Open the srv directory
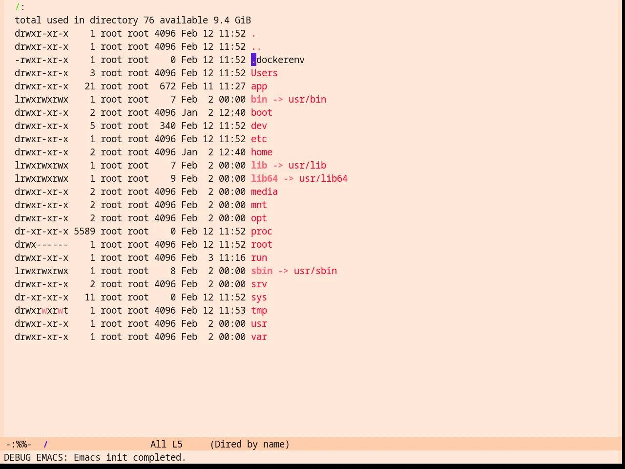Viewport: 625px width, 469px height. pos(259,284)
